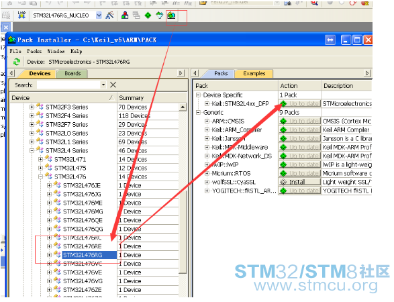Image resolution: width=394 pixels, height=302 pixels.
Task: Open Options for Target wand icon
Action: 109,15
